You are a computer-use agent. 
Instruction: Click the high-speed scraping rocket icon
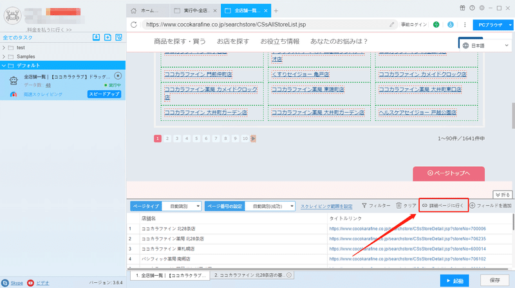click(x=14, y=94)
